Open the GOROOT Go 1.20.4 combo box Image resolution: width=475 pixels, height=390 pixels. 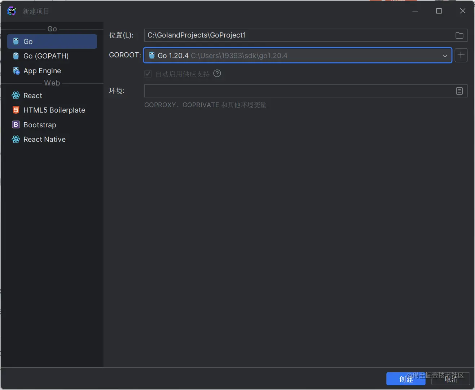pyautogui.click(x=298, y=55)
